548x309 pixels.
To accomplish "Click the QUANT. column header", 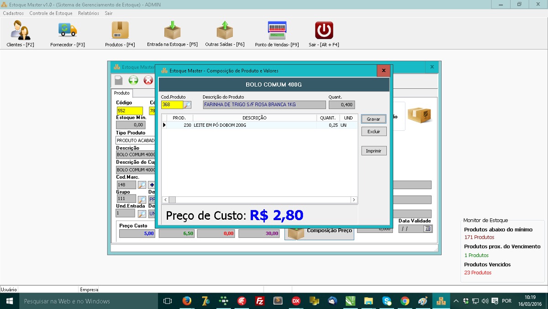I will (328, 118).
